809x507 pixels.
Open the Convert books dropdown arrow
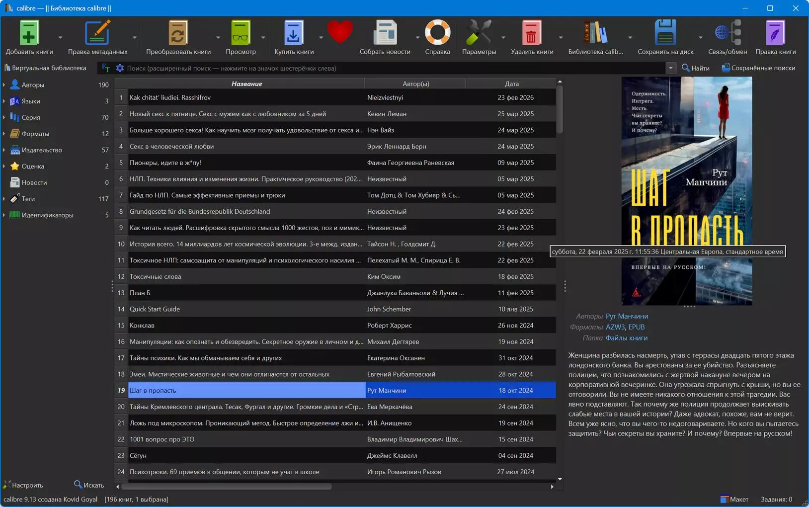(x=218, y=38)
